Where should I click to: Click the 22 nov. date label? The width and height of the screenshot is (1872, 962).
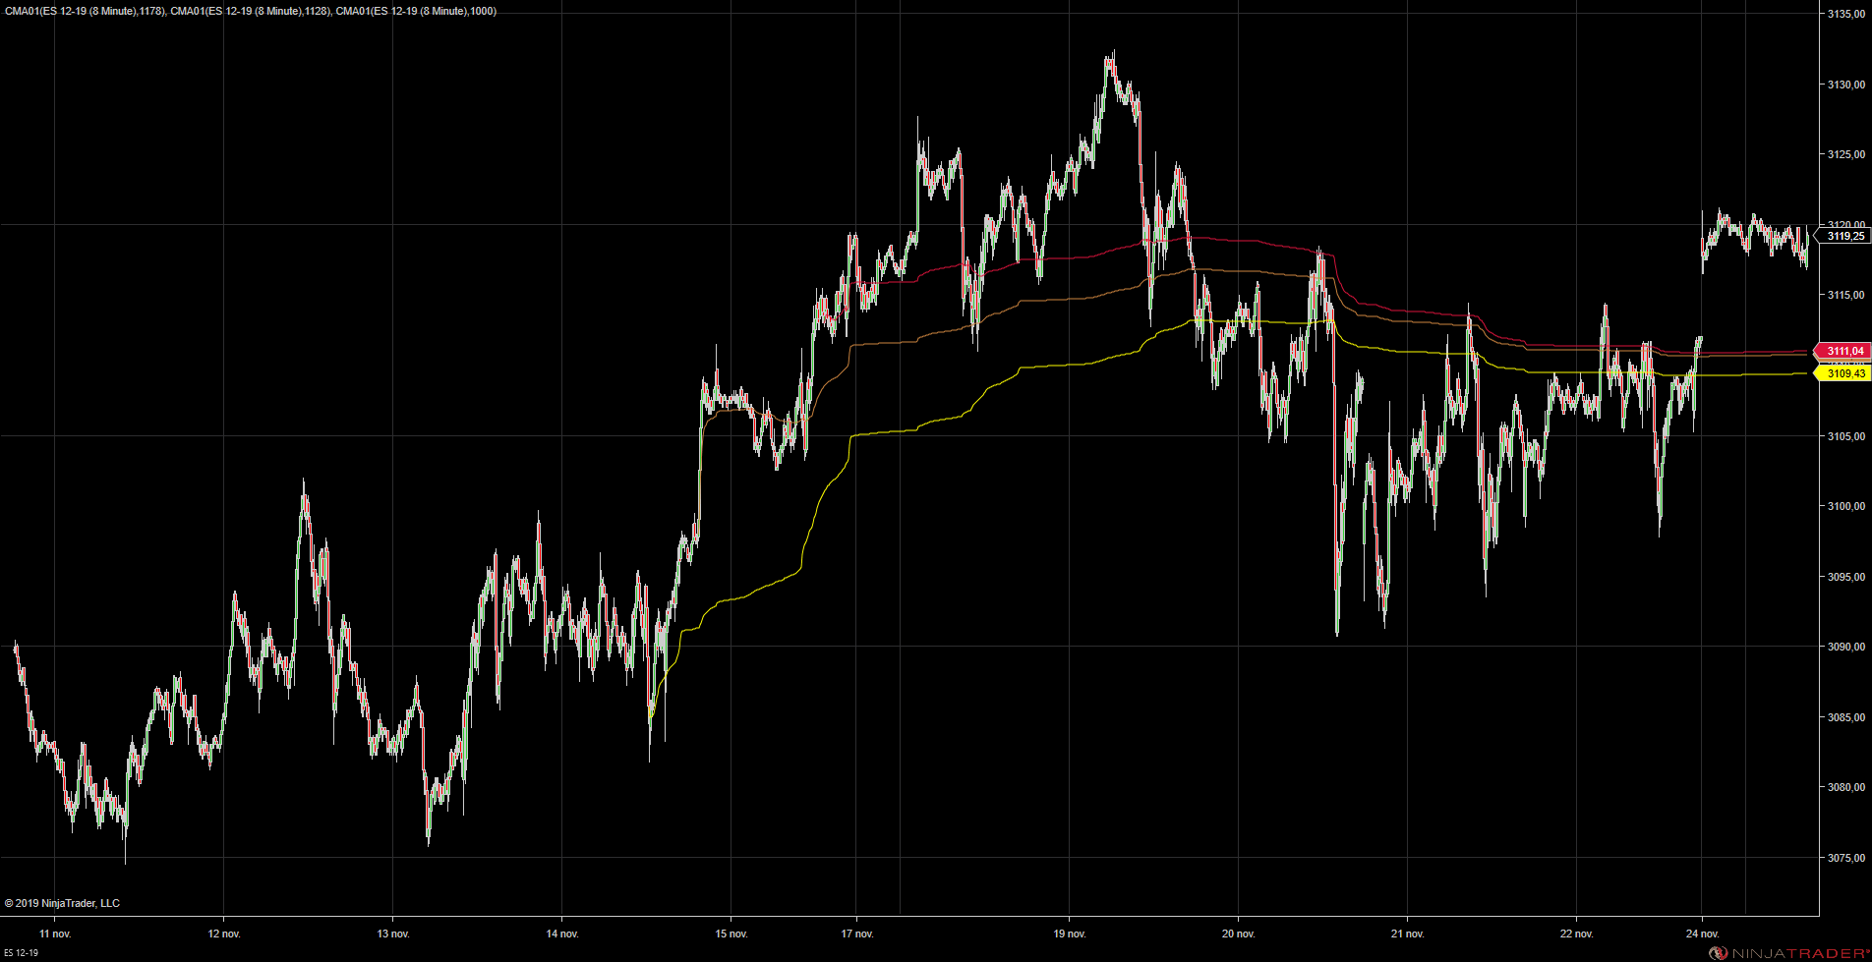tap(1577, 934)
